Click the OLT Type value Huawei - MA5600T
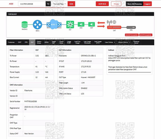 click(x=88, y=77)
